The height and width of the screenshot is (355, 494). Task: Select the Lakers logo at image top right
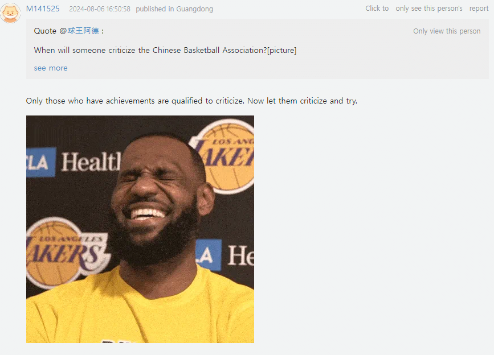(224, 156)
